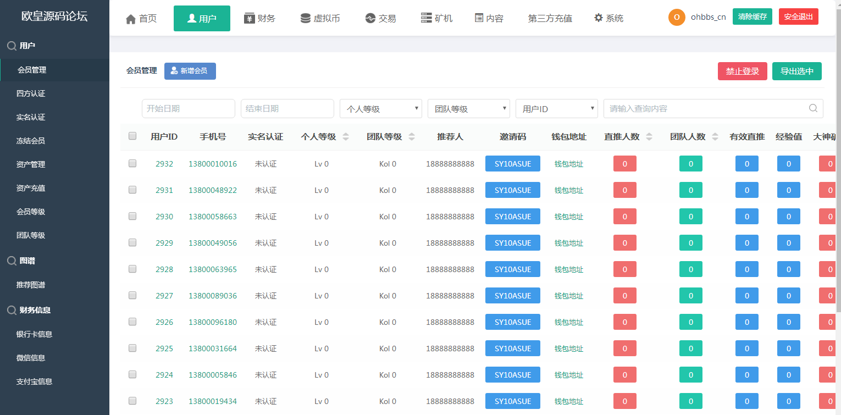Click the green 导出选中 button
This screenshot has width=841, height=415.
click(x=796, y=71)
